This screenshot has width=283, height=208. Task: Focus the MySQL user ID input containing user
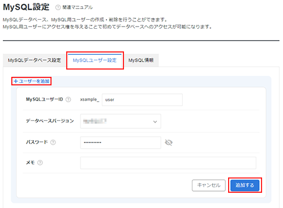142,99
